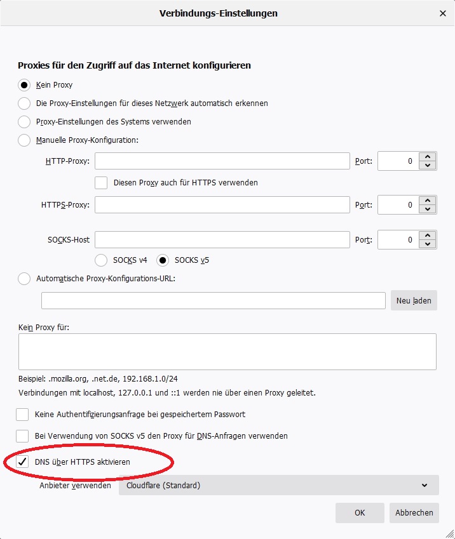The width and height of the screenshot is (455, 539).
Task: Increase the HTTPS-Proxy port value
Action: click(429, 201)
